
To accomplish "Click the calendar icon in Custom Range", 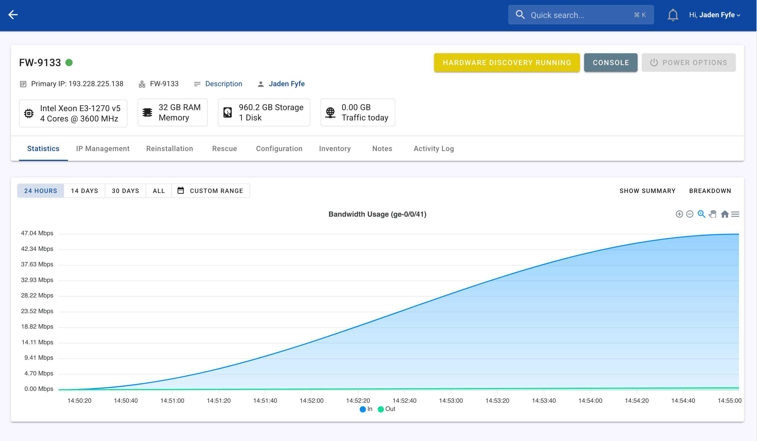I will click(181, 190).
